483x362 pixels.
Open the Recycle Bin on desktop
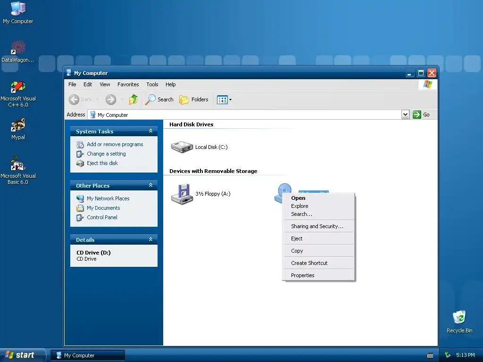(459, 321)
